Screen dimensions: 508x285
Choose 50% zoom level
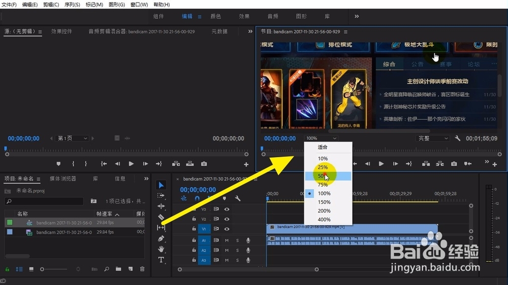tap(328, 176)
